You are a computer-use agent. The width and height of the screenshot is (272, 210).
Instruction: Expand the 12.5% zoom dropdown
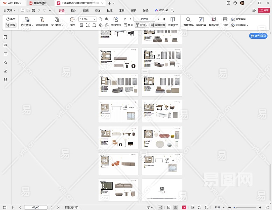coord(94,19)
